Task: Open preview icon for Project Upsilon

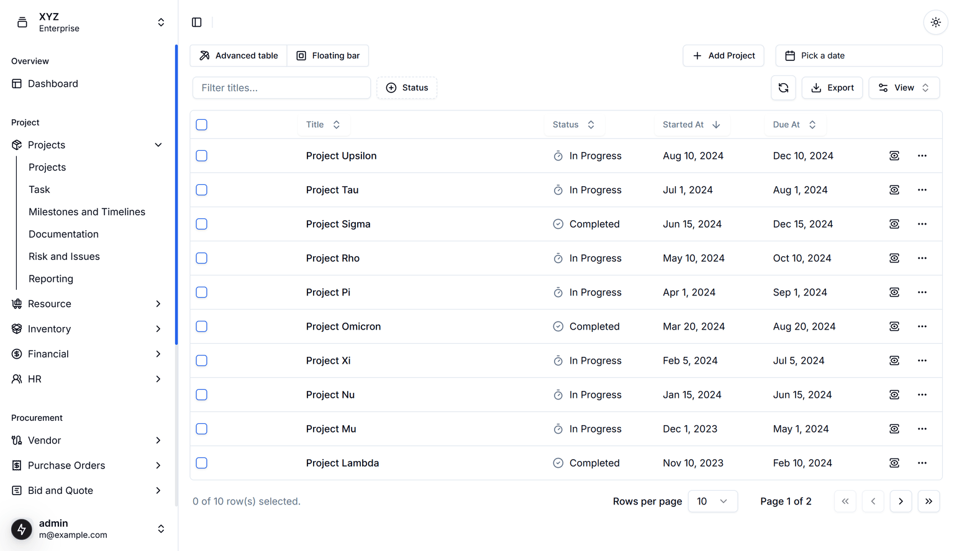Action: pos(894,156)
